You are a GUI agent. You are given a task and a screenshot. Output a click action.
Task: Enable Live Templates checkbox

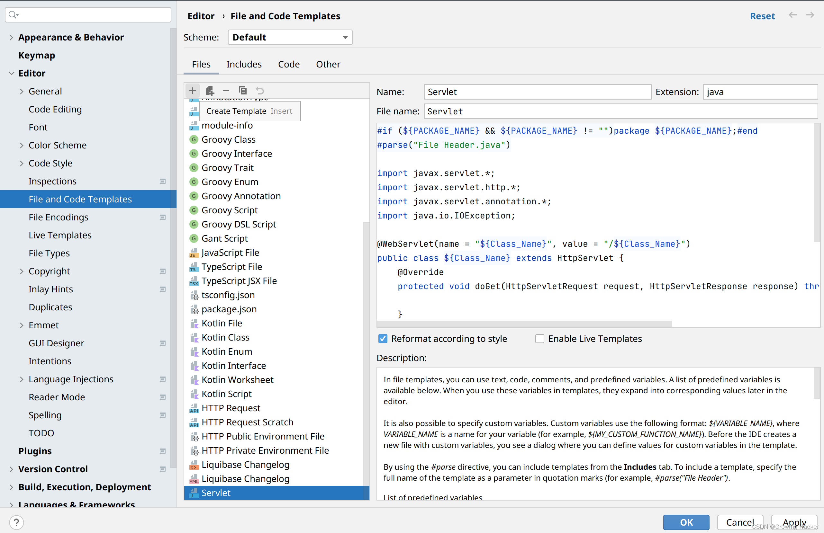(x=539, y=339)
